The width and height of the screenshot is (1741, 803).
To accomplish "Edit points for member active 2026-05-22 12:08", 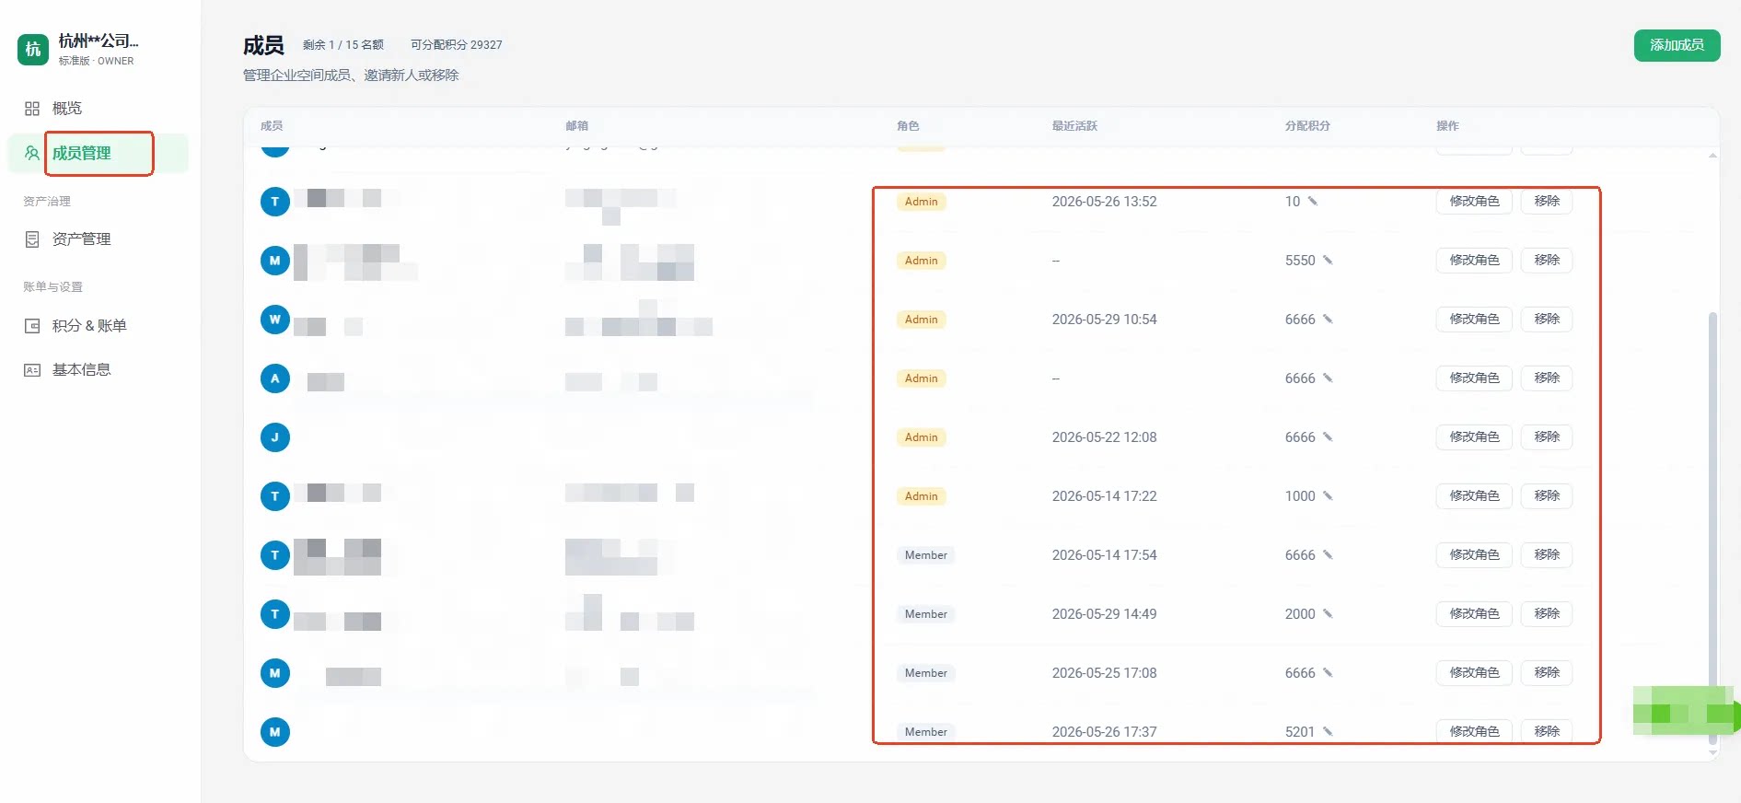I will click(1328, 436).
